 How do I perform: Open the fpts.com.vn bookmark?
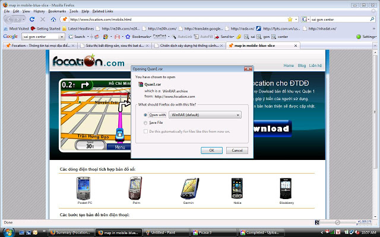click(278, 28)
